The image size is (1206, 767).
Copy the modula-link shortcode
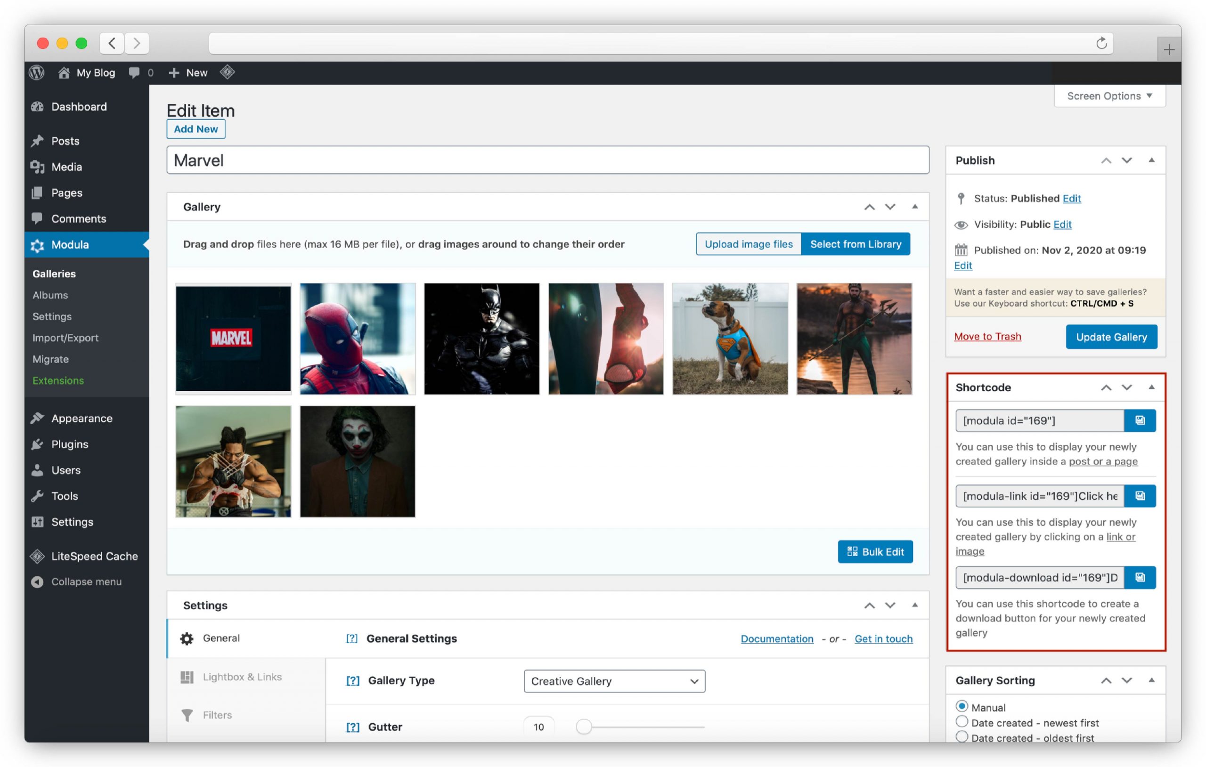(1140, 496)
